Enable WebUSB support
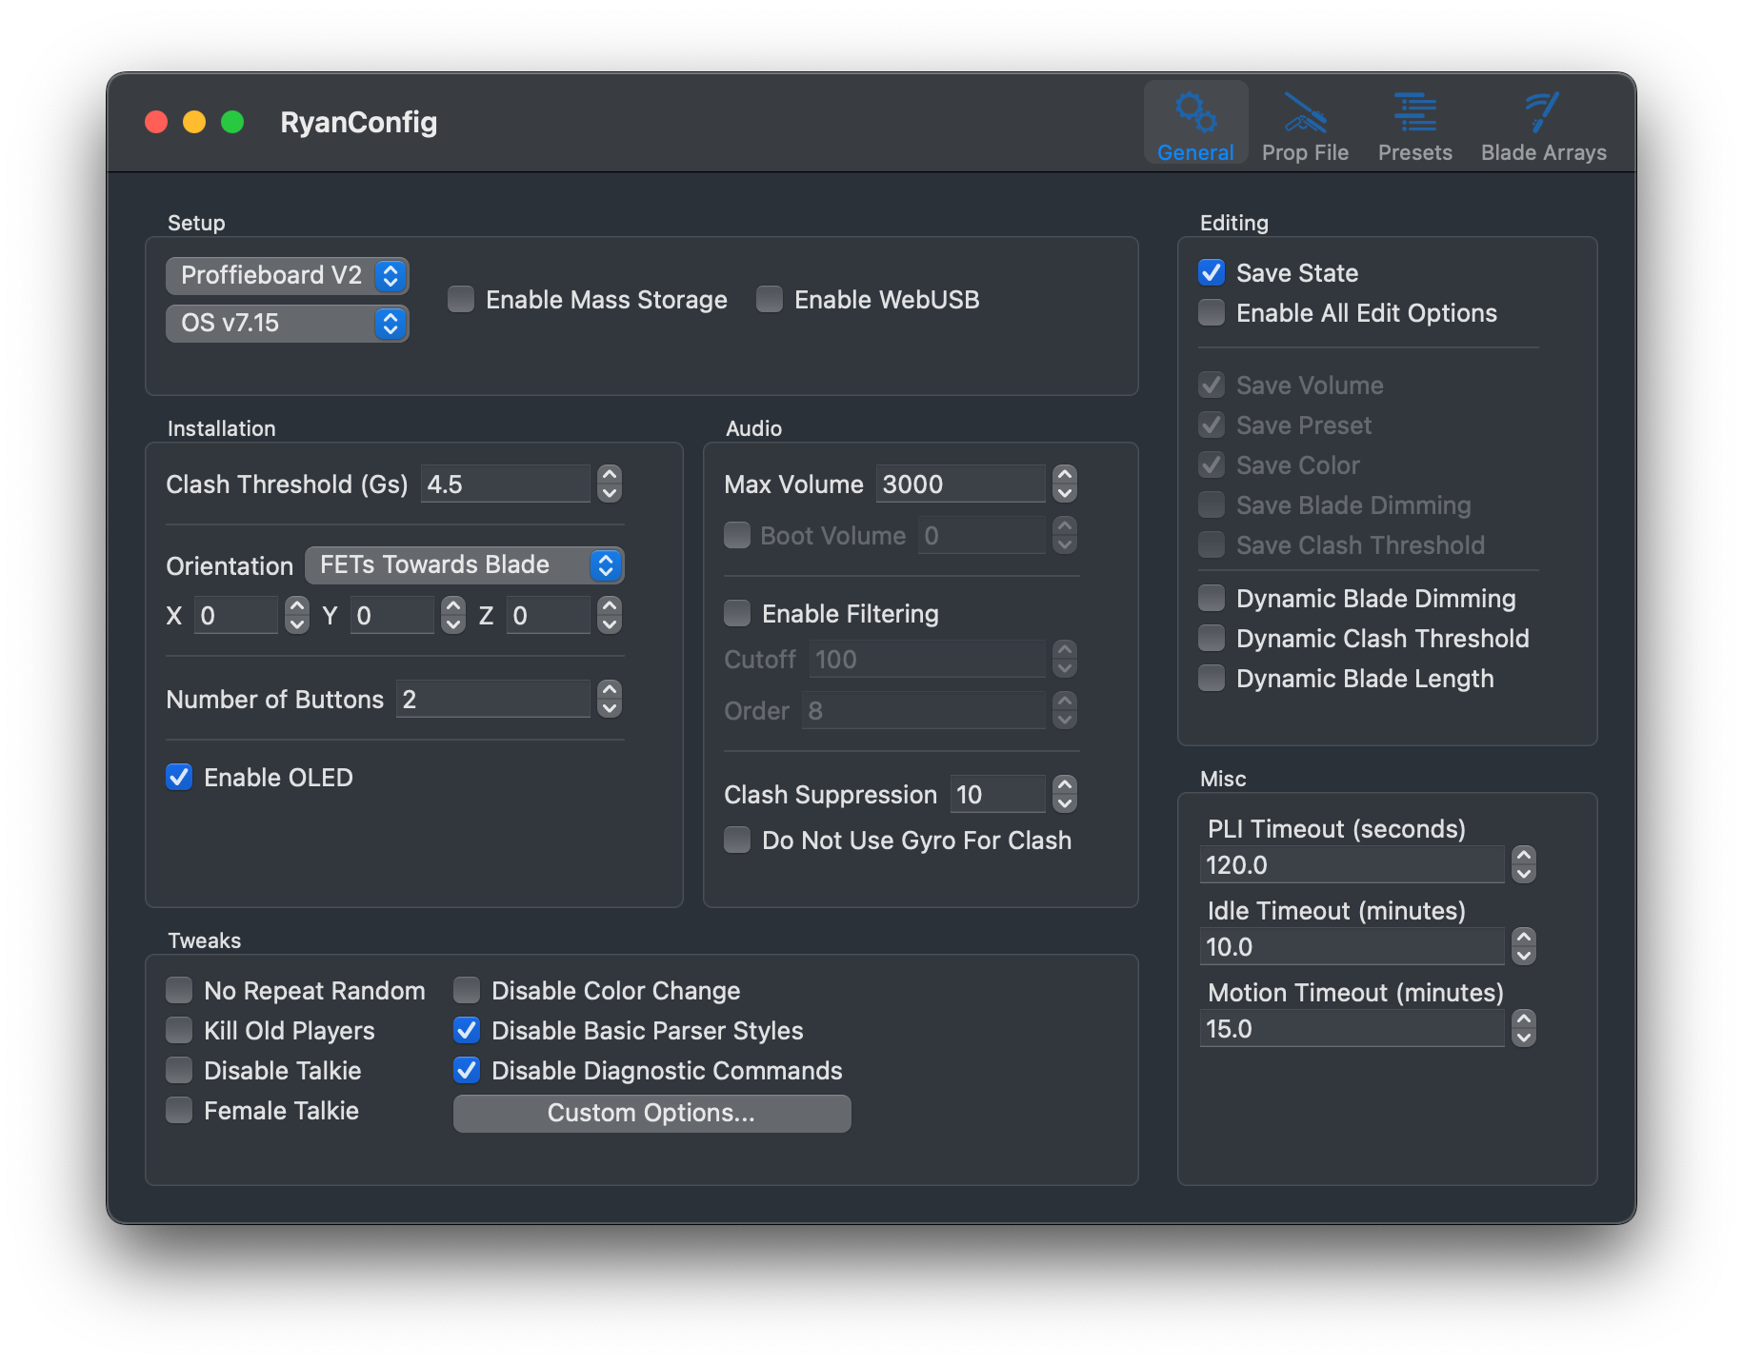1743x1365 pixels. (768, 299)
